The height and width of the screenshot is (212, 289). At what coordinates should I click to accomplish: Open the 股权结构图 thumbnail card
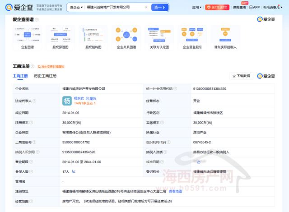tap(93, 38)
